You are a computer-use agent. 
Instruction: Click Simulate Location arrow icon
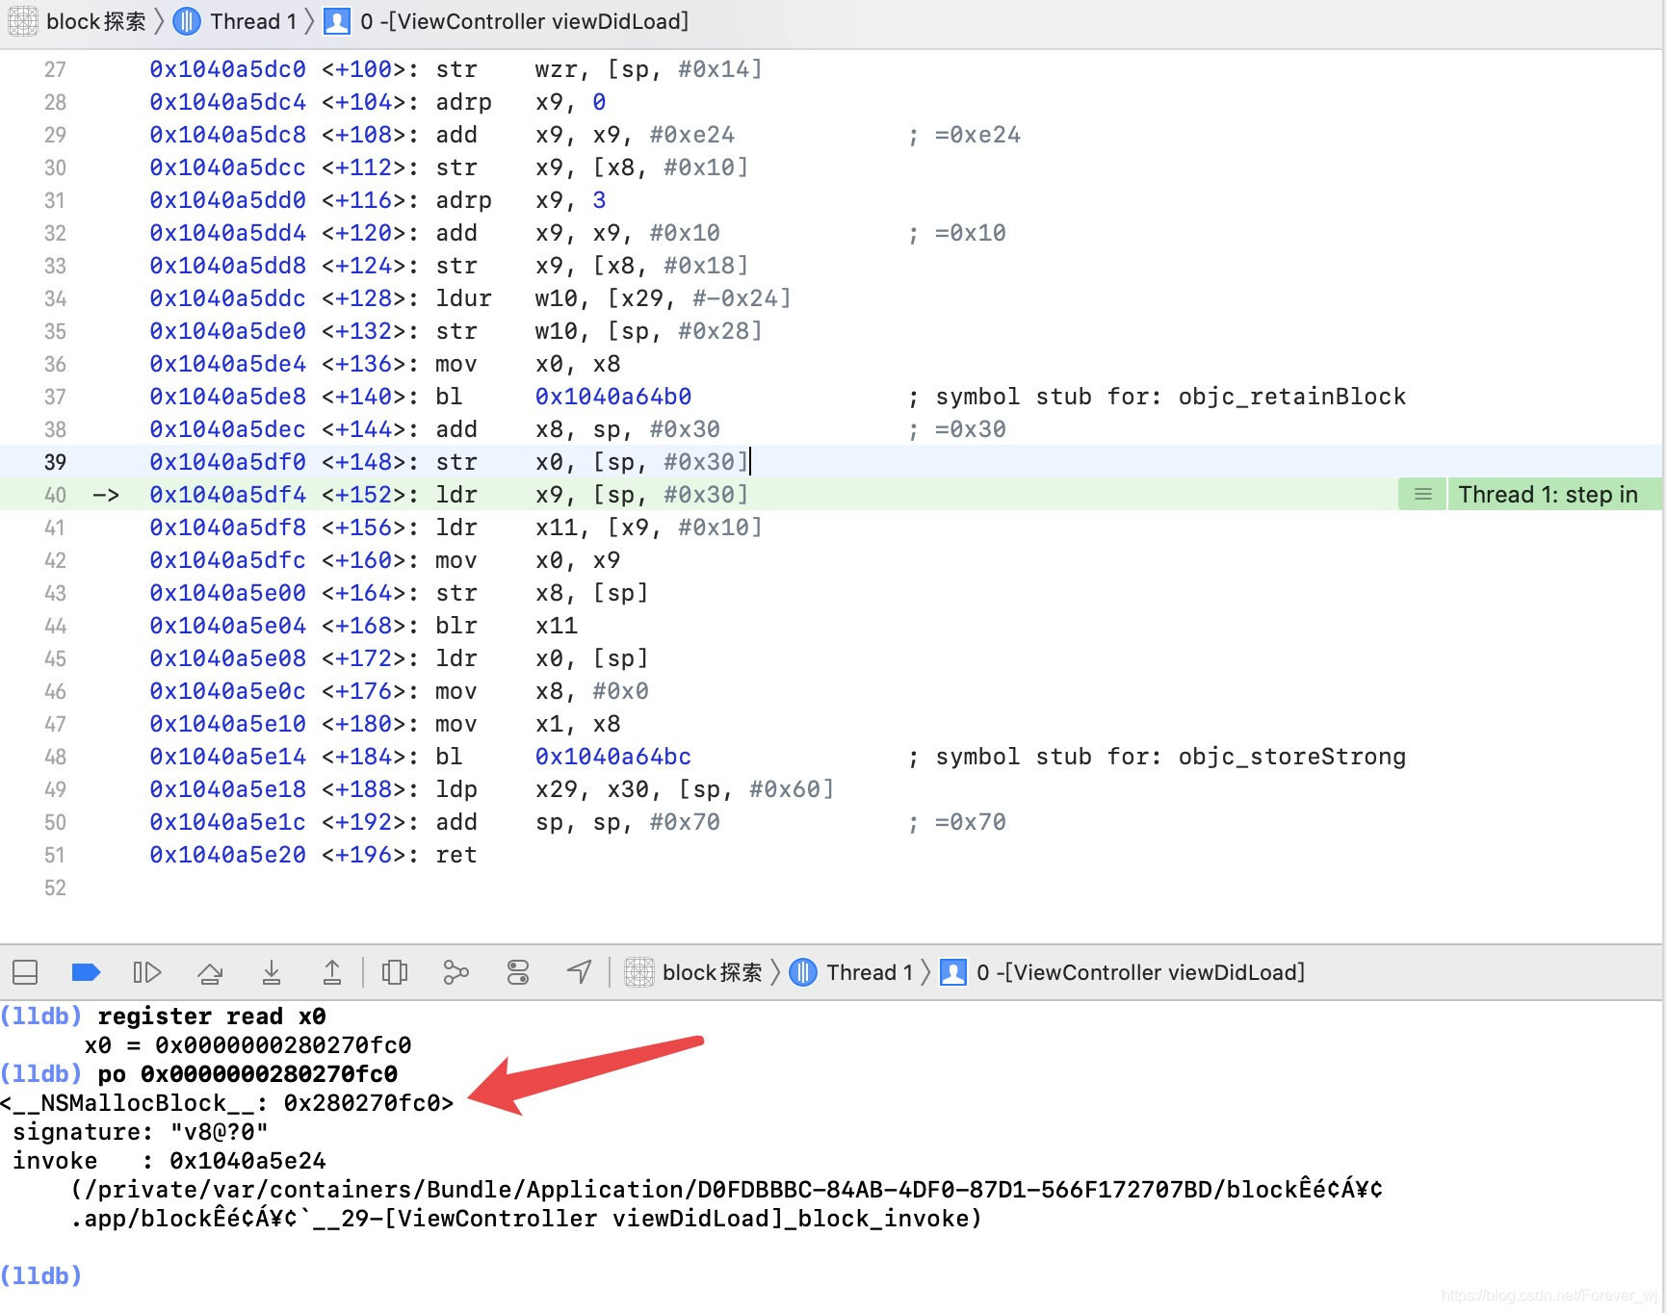coord(579,972)
